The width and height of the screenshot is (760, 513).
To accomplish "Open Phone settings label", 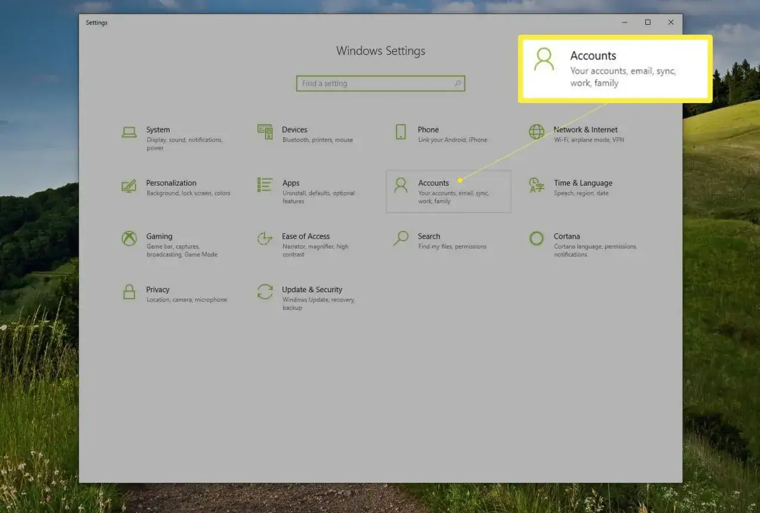I will [x=428, y=129].
